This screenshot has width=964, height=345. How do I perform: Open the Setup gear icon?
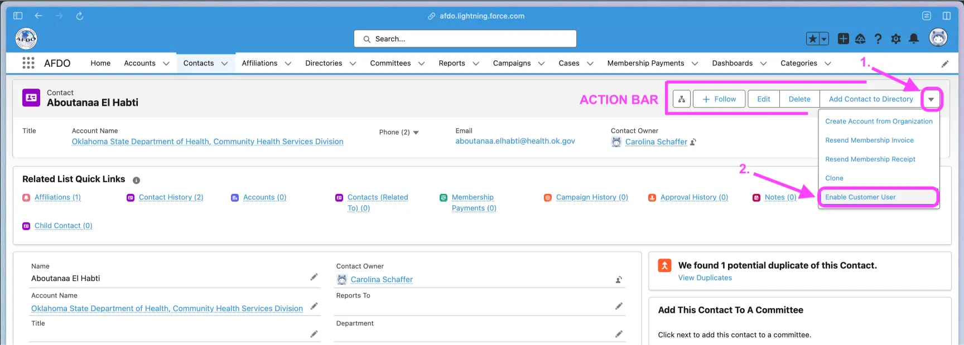click(896, 38)
